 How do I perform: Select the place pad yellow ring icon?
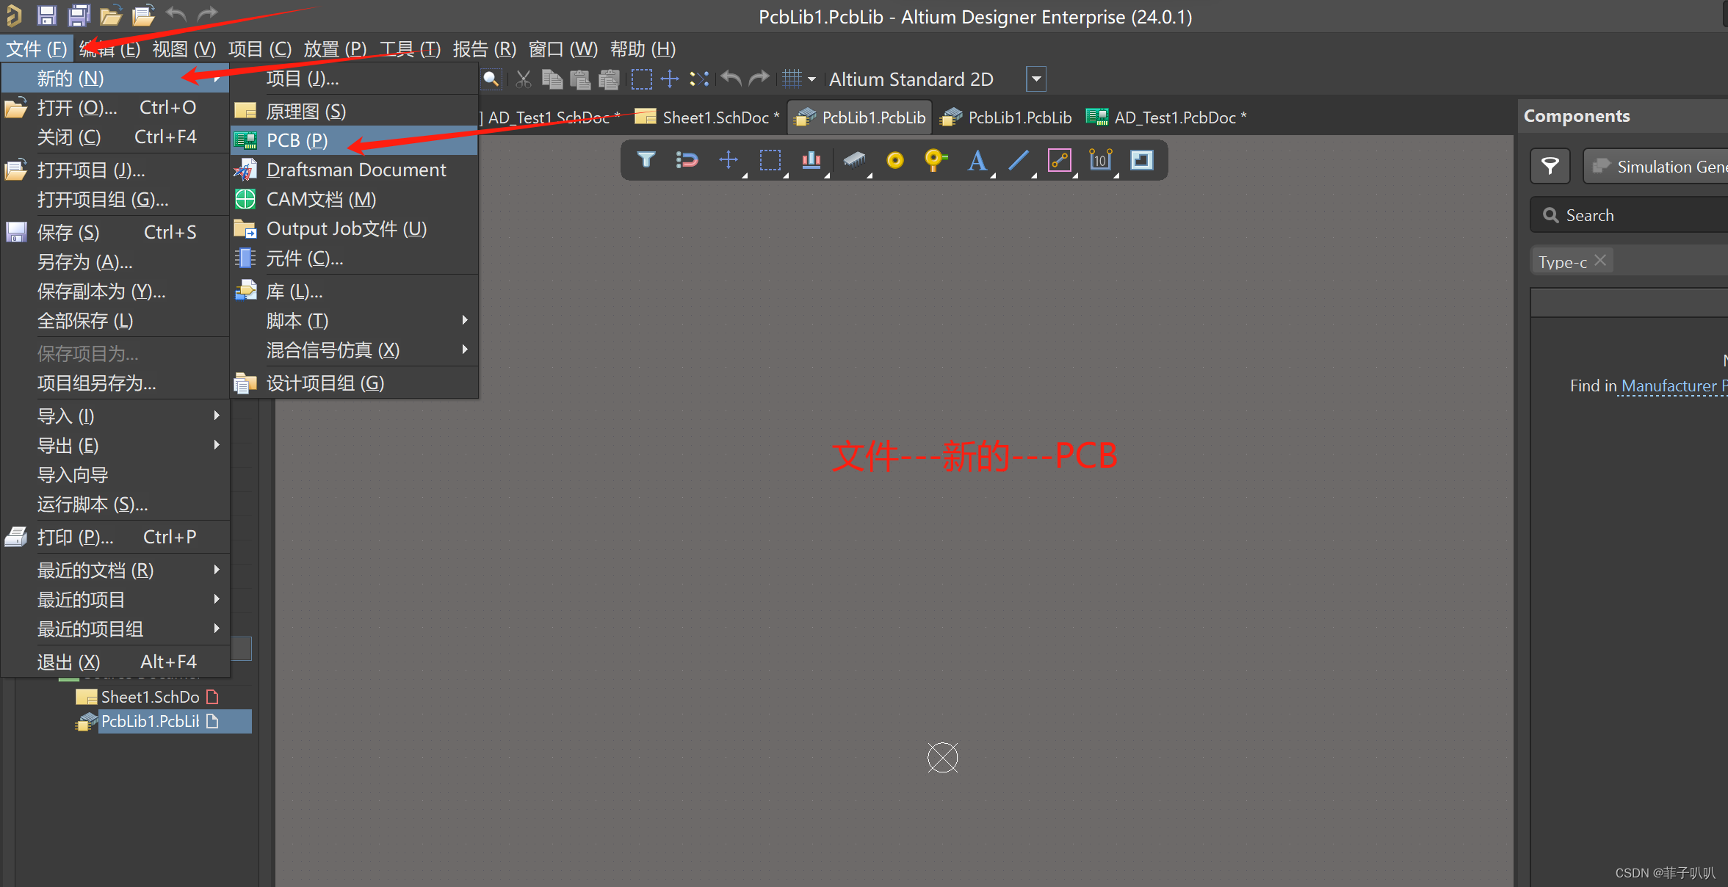894,160
